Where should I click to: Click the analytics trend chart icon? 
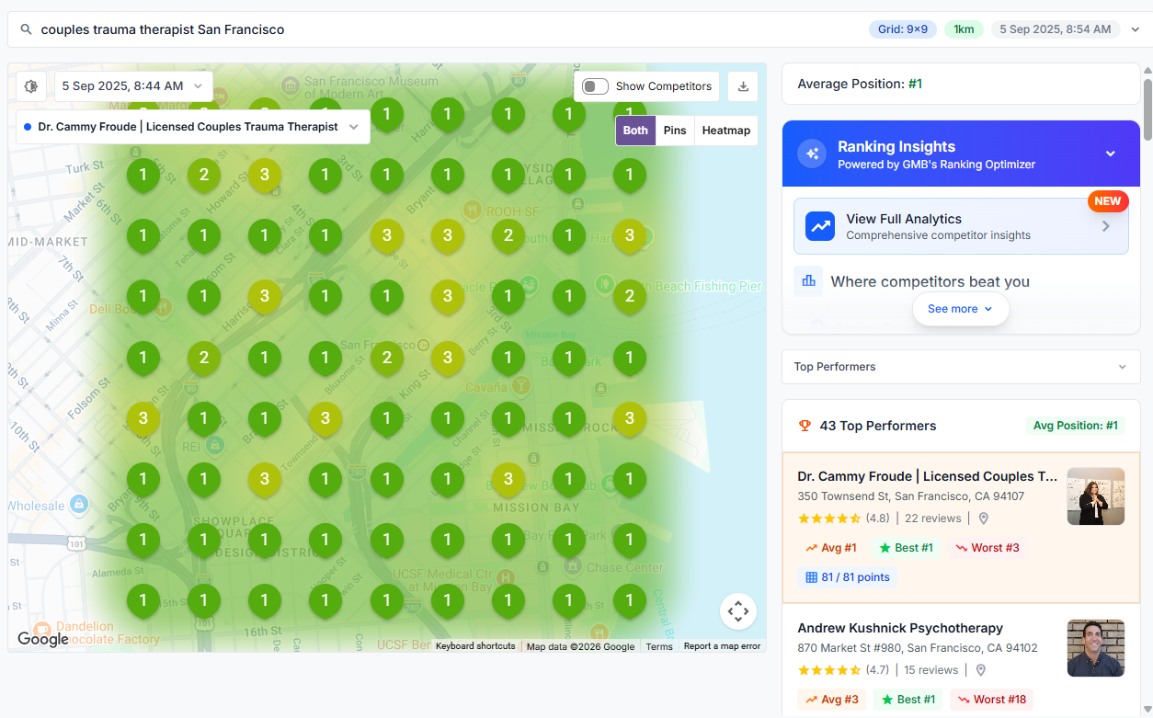click(x=820, y=226)
